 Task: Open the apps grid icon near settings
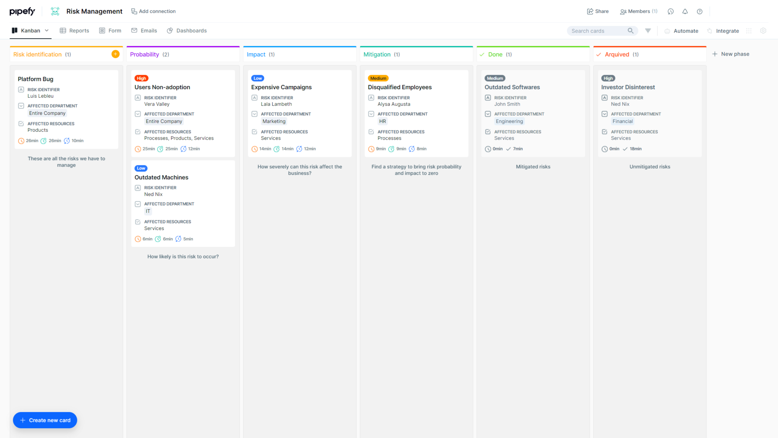coord(748,31)
